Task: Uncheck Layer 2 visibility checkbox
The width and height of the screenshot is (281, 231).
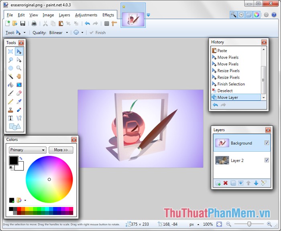Action: pyautogui.click(x=267, y=160)
